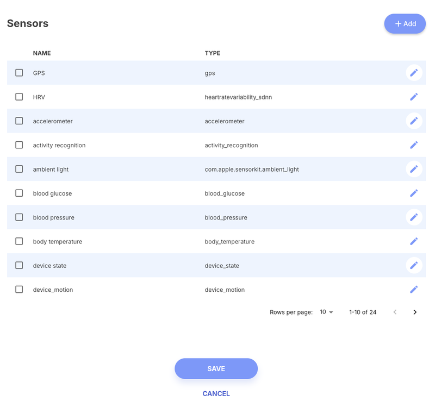Edit the GPS sensor
The image size is (435, 401).
click(414, 72)
